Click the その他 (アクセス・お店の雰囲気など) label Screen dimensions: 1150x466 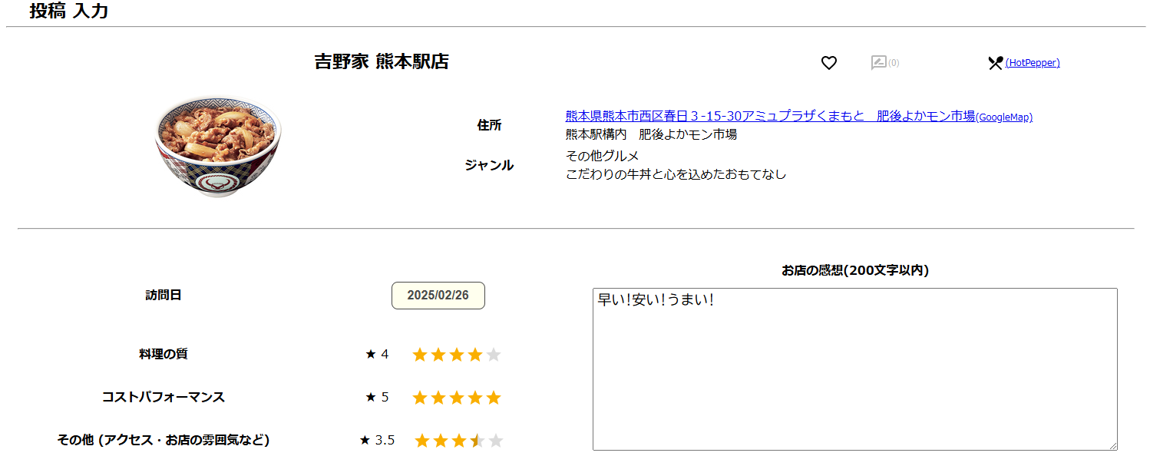tap(164, 440)
